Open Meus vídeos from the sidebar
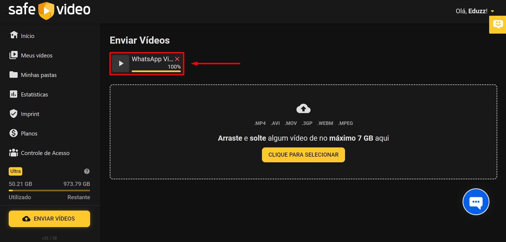 [36, 56]
